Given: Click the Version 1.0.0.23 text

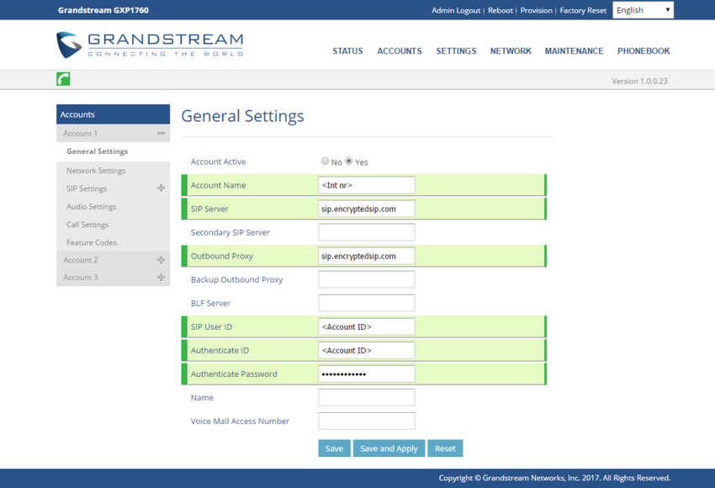Looking at the screenshot, I should point(639,81).
